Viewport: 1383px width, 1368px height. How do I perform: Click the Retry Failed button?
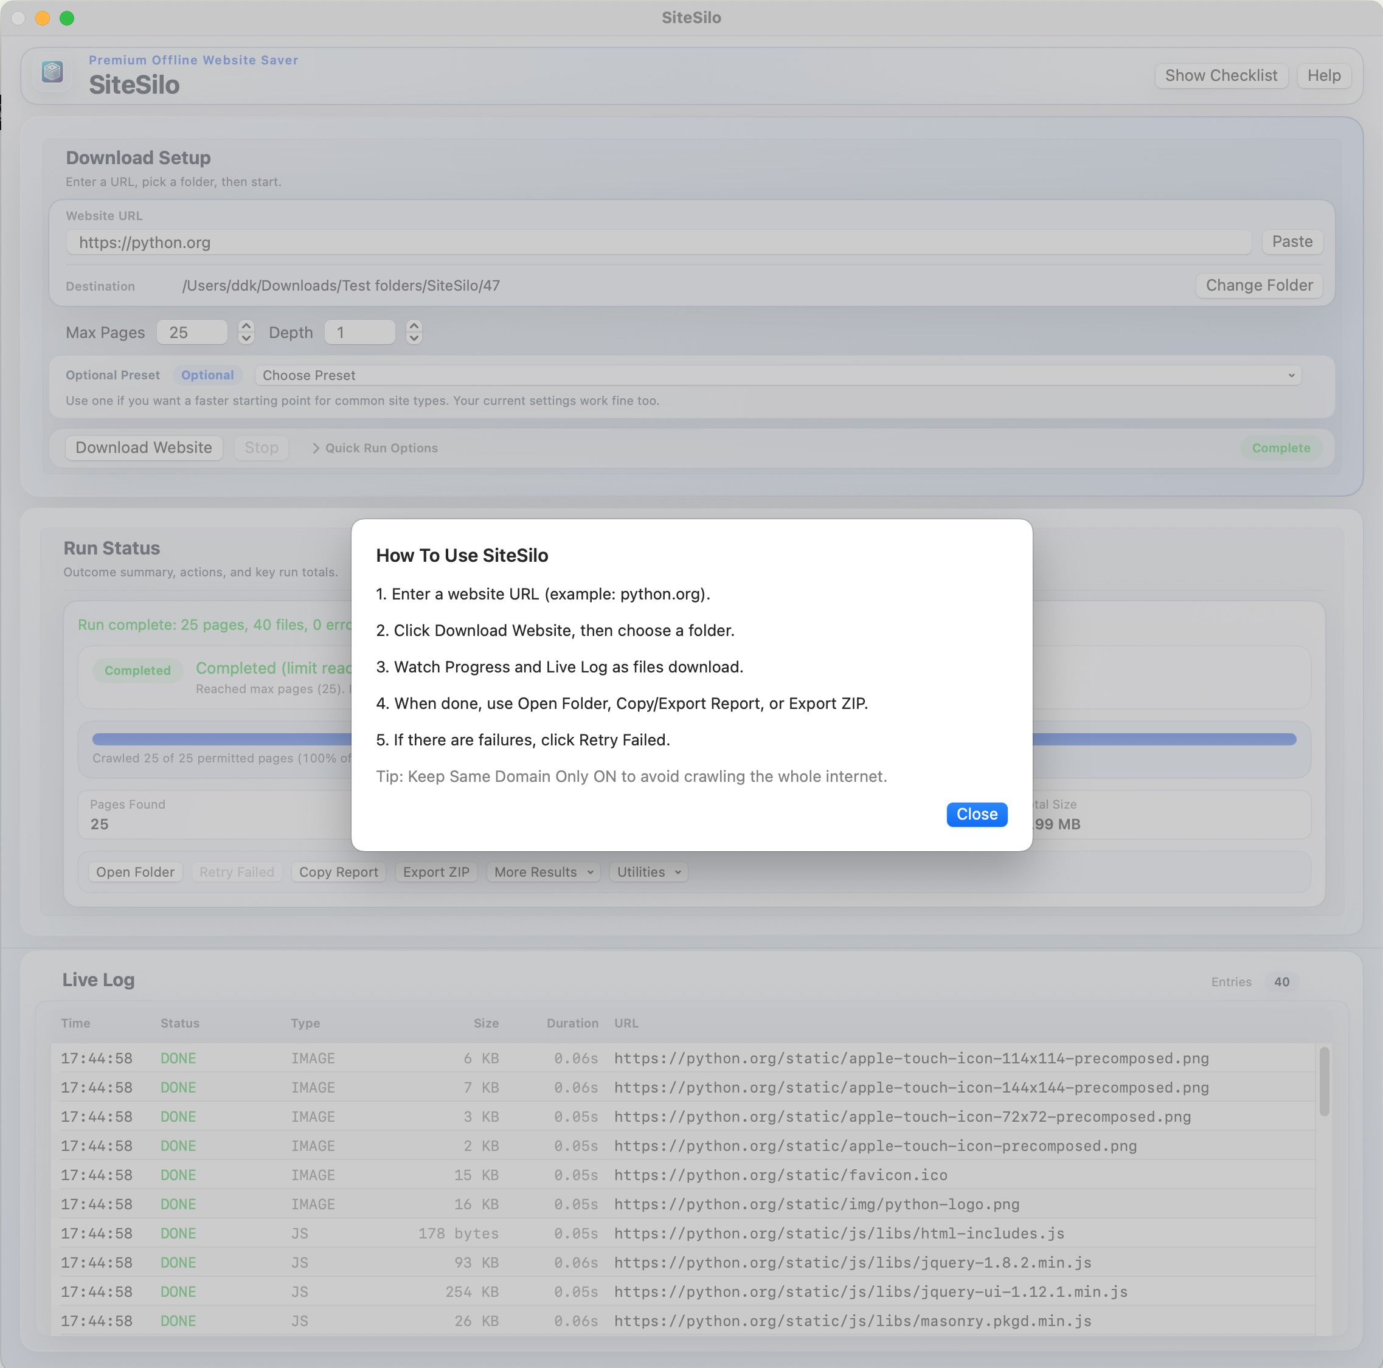(237, 872)
